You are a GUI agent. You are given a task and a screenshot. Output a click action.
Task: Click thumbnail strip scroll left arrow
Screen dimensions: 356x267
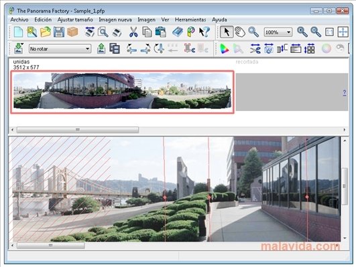[12, 130]
